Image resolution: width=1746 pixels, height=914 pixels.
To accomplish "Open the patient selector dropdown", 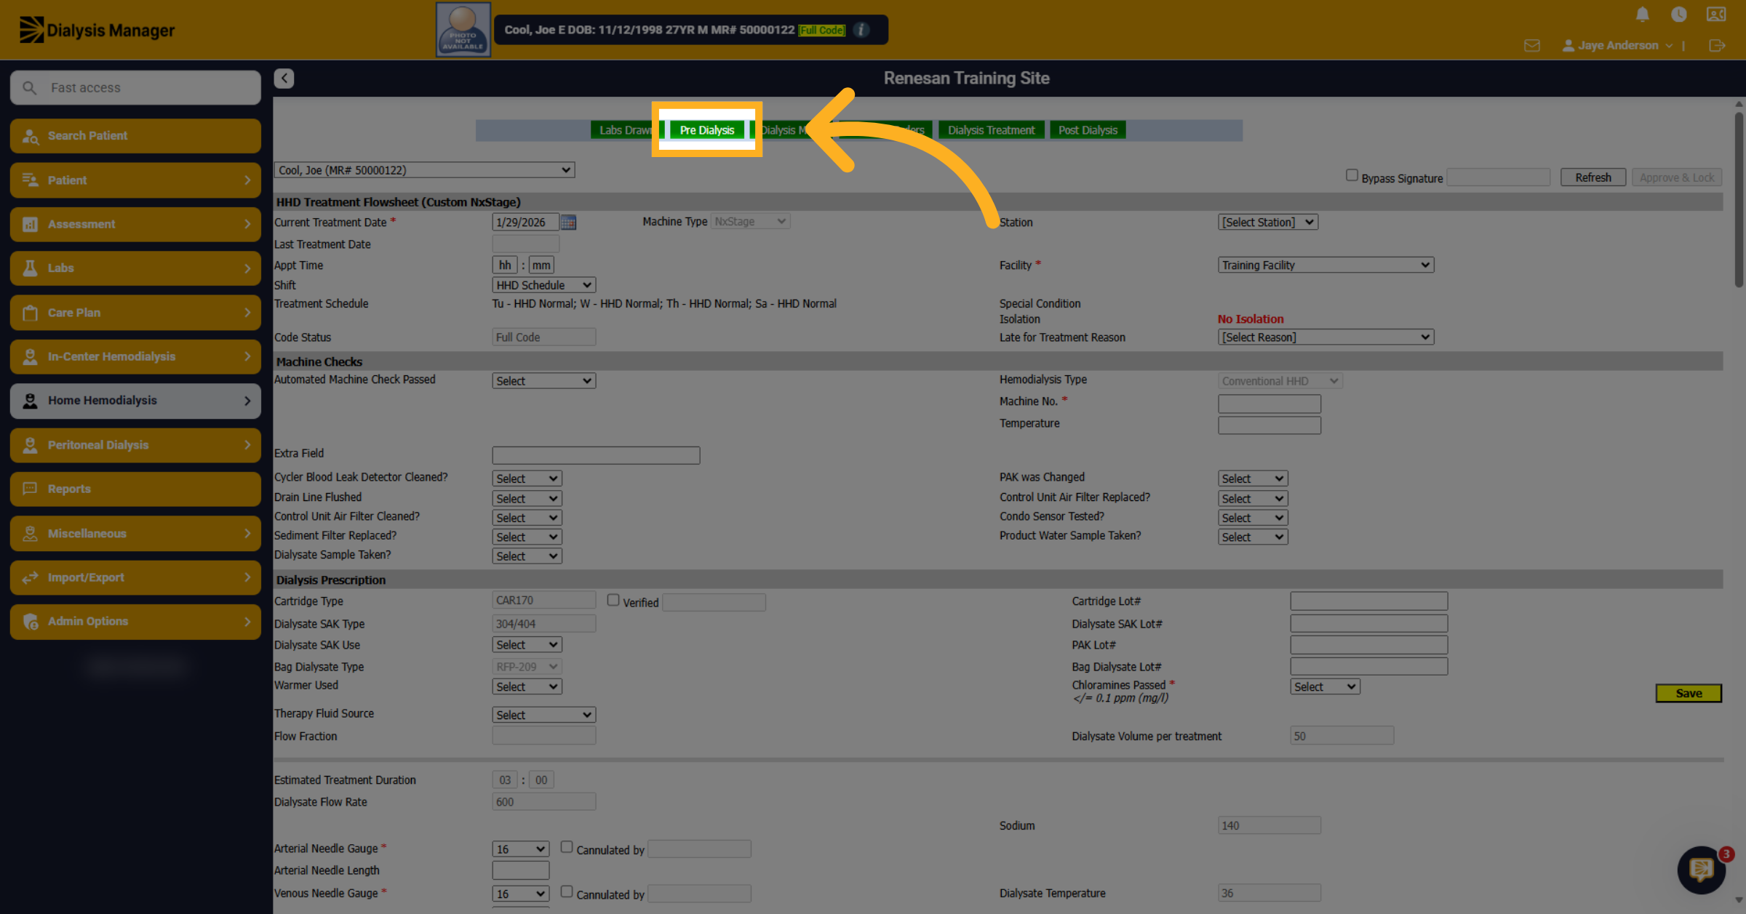I will click(424, 170).
